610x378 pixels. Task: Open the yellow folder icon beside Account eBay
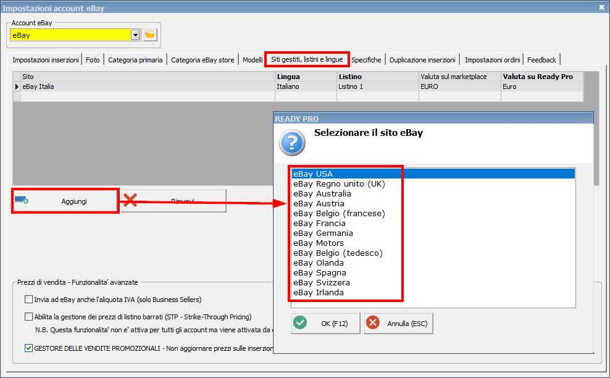150,35
